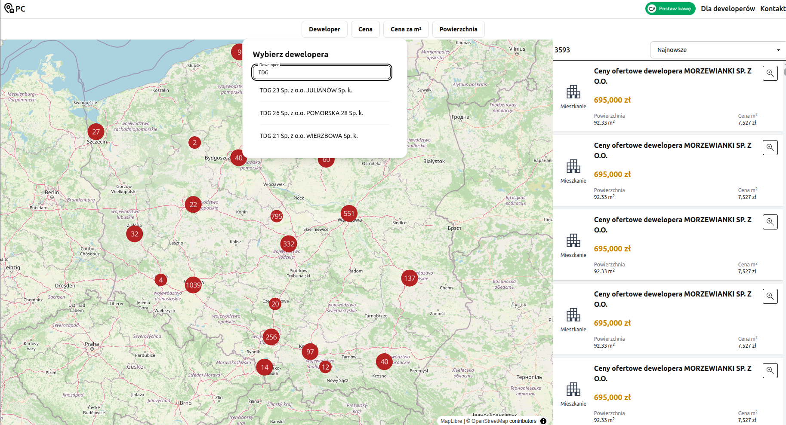Image resolution: width=786 pixels, height=425 pixels.
Task: Expand the Cena filter
Action: pos(365,29)
